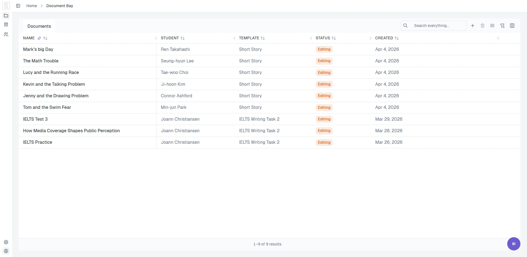Click the Mar 28, 2026 created date

click(389, 131)
